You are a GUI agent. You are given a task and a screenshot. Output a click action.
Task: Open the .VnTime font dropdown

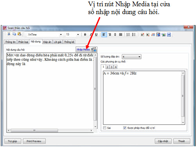61,35
